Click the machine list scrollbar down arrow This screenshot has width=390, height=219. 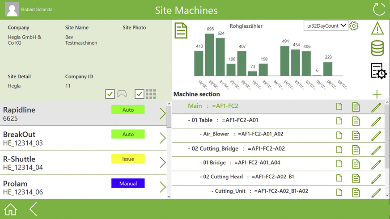coord(169,196)
